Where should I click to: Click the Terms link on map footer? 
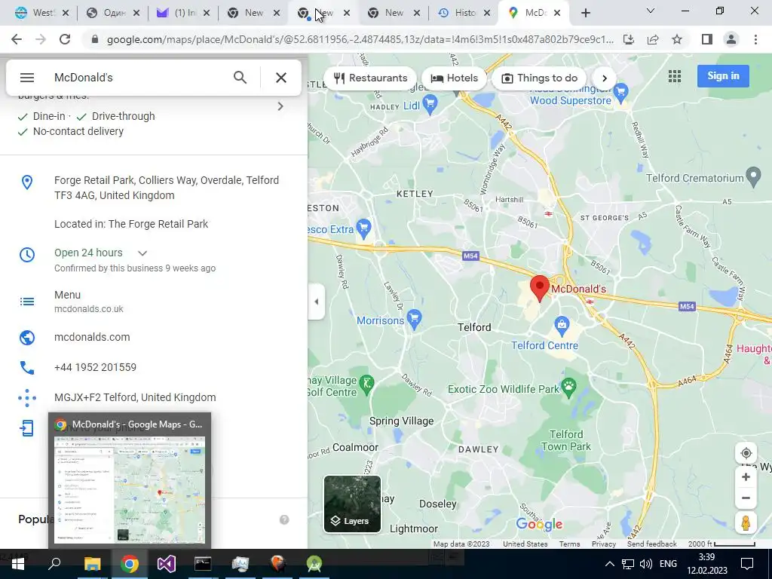coord(569,544)
